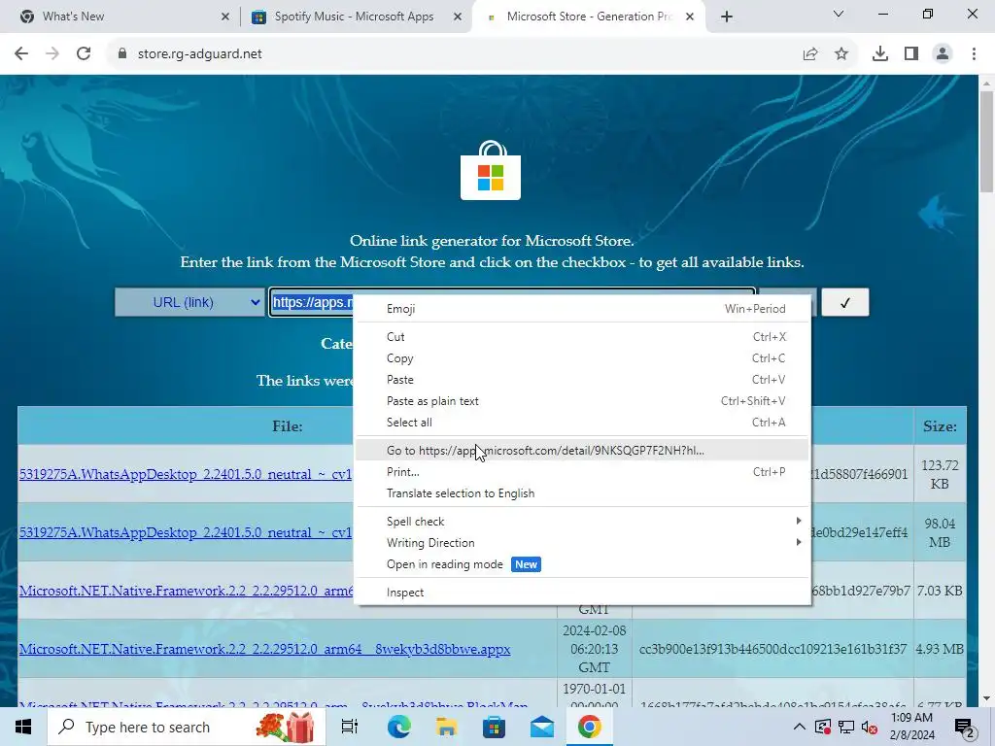The width and height of the screenshot is (995, 746).
Task: Select Go to https://apps.microsoft.com/detail entry
Action: click(x=583, y=451)
